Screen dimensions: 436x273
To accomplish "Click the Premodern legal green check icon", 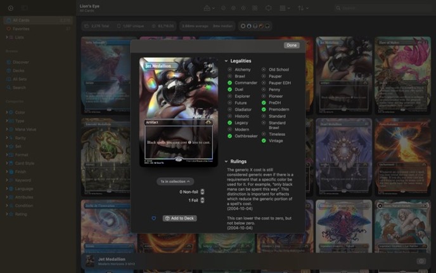I will tap(264, 109).
